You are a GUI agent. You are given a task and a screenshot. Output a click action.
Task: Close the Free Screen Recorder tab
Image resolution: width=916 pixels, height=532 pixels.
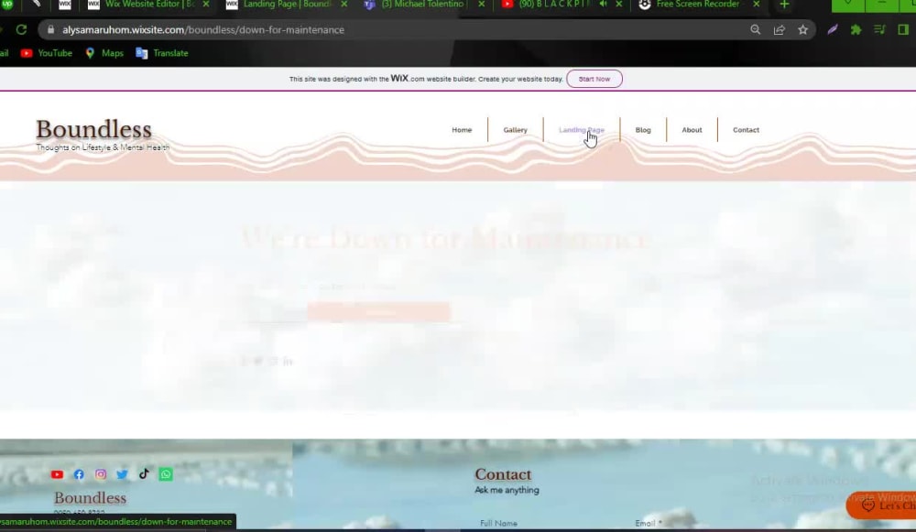pos(757,4)
